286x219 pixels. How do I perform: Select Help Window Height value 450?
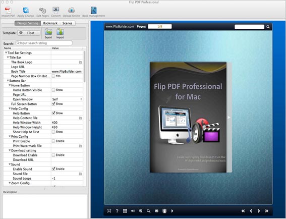[54, 127]
